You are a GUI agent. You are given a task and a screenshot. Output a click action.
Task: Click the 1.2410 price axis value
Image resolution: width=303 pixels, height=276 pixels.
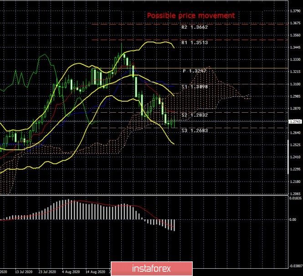click(x=295, y=157)
